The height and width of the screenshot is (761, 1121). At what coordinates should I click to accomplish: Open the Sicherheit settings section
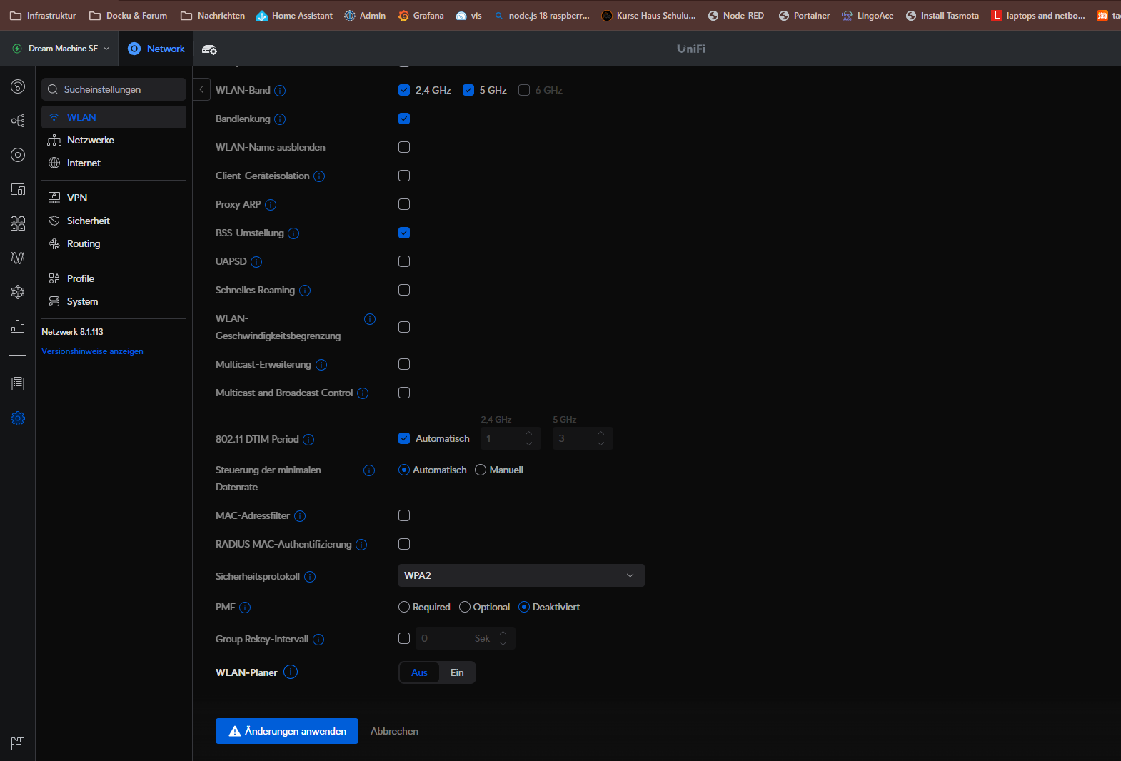click(x=114, y=221)
